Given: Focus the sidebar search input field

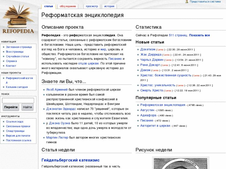Looking at the screenshot, I should (18, 100).
